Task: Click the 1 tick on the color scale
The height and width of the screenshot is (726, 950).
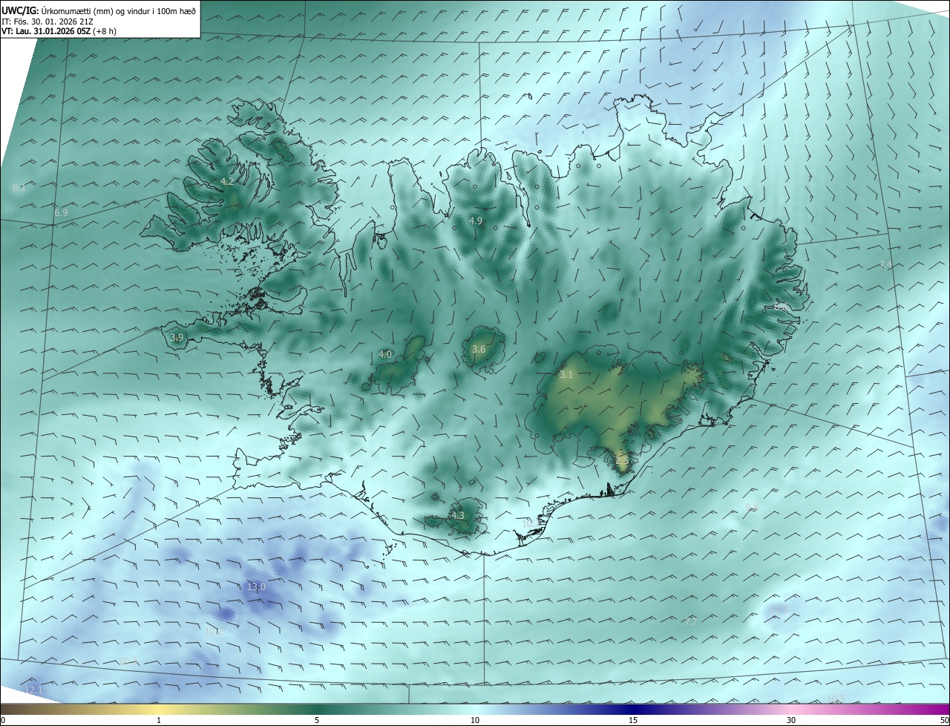Action: [x=159, y=720]
